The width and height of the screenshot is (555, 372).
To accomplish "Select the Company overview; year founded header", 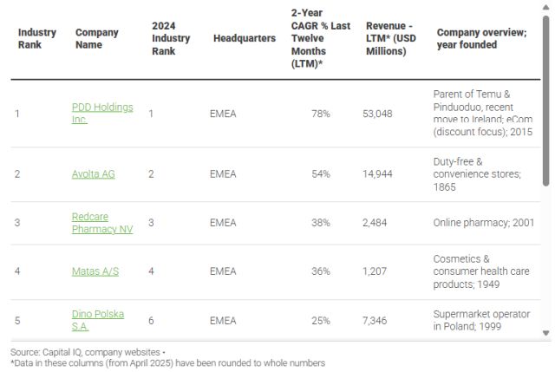I will tap(481, 38).
